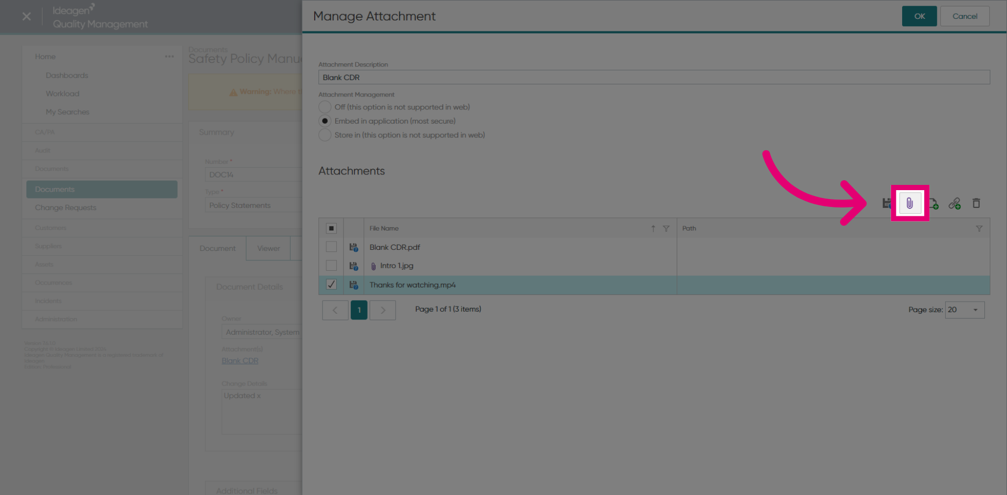Click the Home sidebar heading

coord(45,57)
